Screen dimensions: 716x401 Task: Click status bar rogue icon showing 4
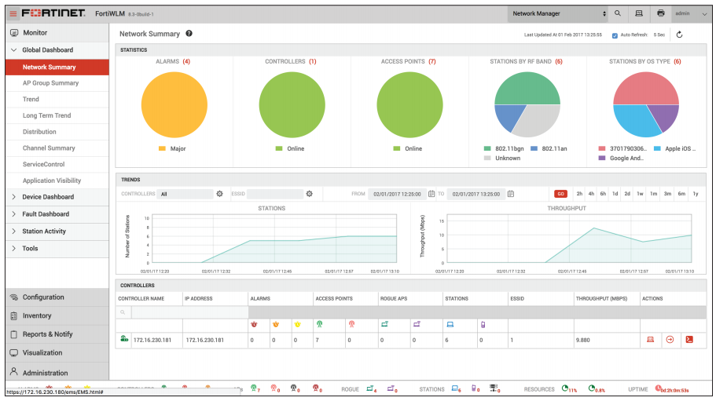click(370, 388)
